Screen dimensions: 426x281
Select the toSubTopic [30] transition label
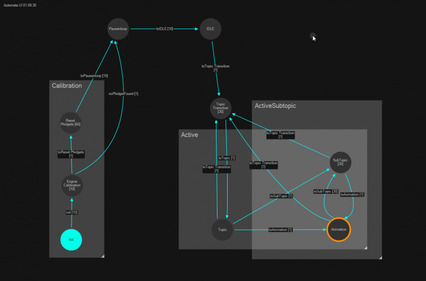(326, 191)
